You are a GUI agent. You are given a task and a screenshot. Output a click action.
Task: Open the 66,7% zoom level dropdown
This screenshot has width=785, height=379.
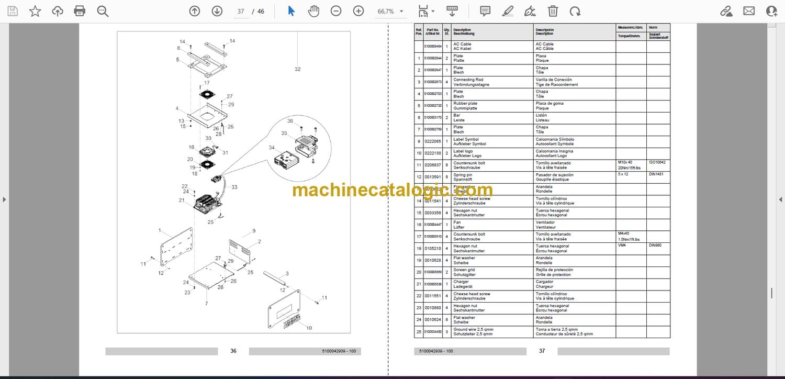point(390,11)
